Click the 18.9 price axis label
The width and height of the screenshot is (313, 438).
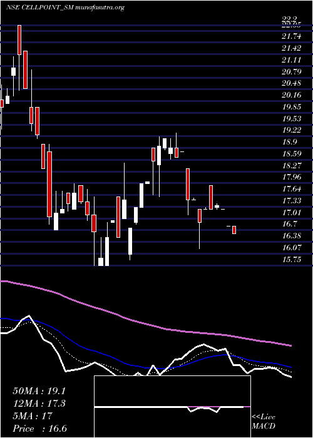click(289, 141)
